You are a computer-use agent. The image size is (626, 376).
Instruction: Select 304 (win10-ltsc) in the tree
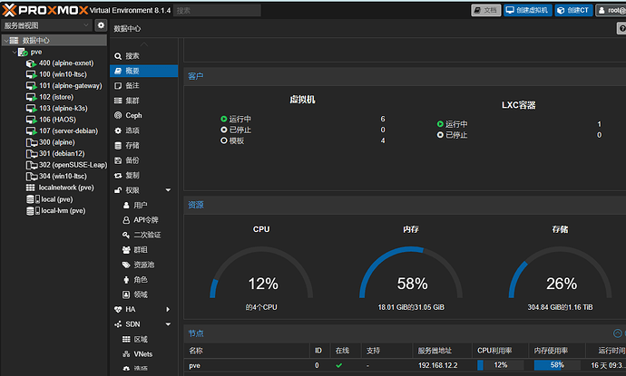tap(63, 177)
